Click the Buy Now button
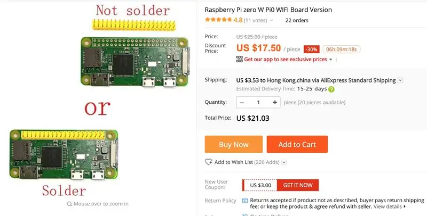This screenshot has width=427, height=216. (234, 144)
